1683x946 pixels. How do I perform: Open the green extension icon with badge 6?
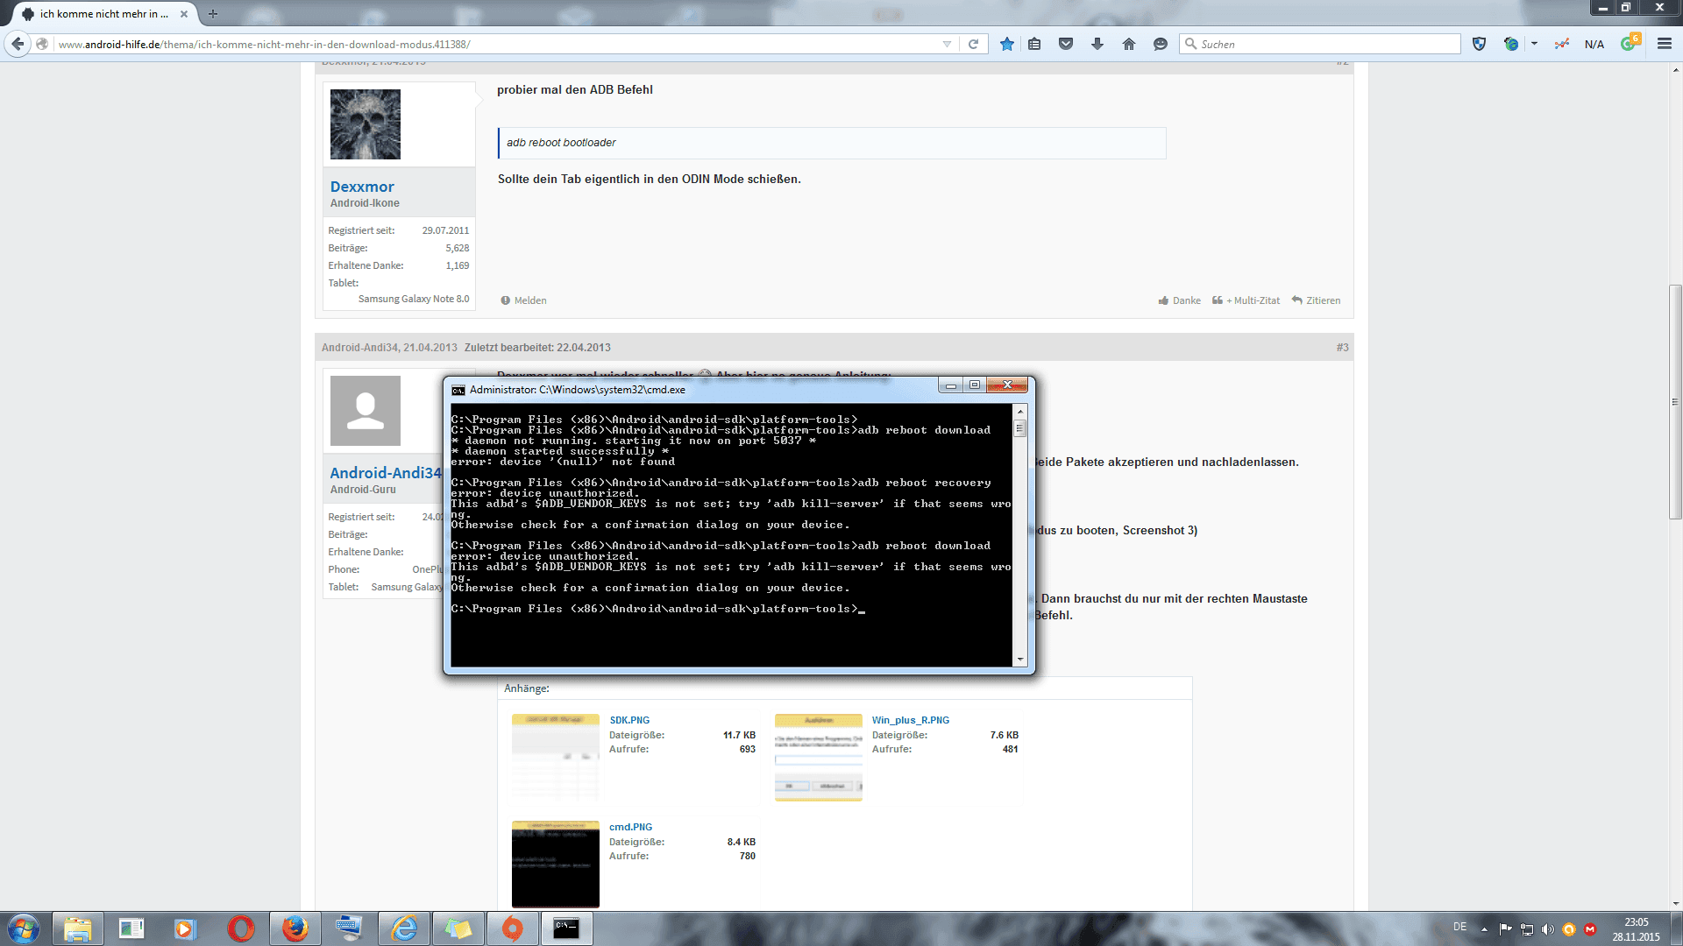(x=1630, y=43)
